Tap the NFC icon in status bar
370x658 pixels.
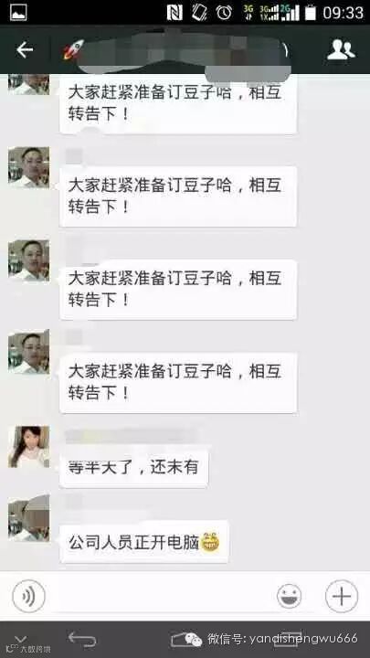174,13
